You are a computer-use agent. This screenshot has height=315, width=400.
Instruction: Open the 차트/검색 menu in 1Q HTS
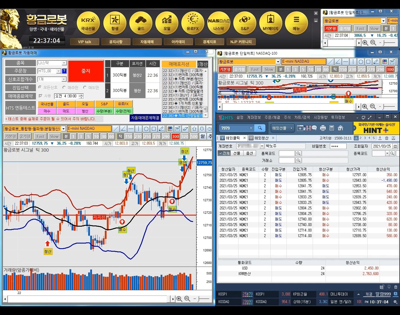[302, 117]
